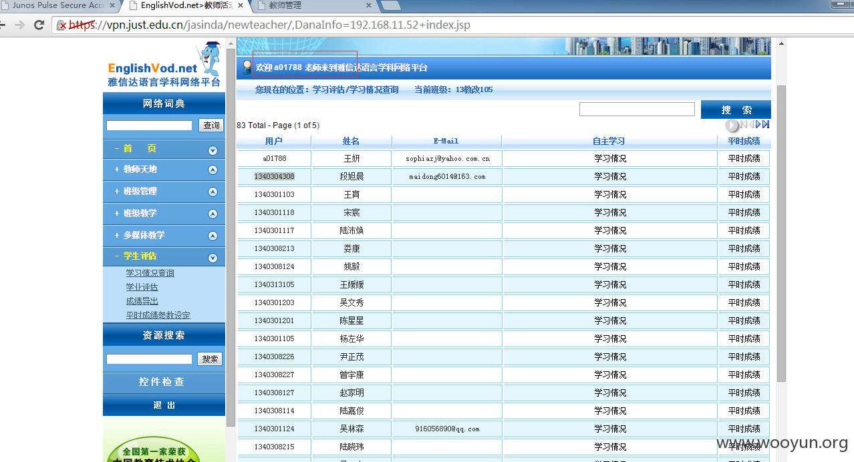Jump to the last page of results
Image resolution: width=854 pixels, height=462 pixels.
click(766, 124)
